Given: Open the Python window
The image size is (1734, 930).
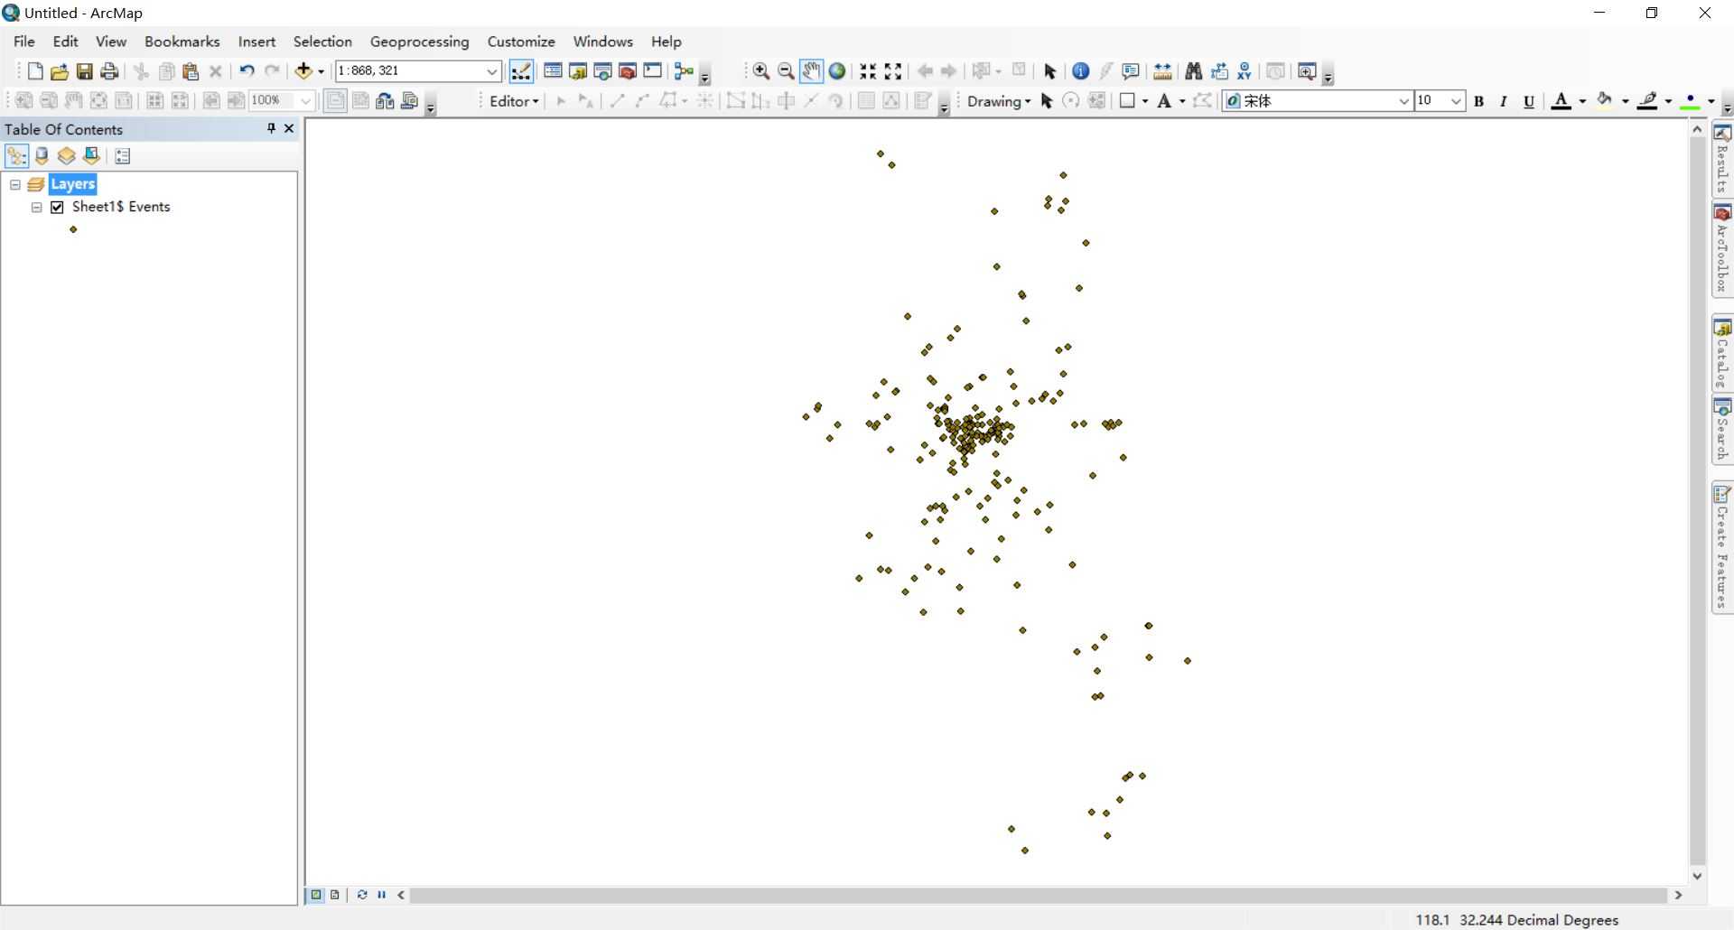Looking at the screenshot, I should coord(652,71).
